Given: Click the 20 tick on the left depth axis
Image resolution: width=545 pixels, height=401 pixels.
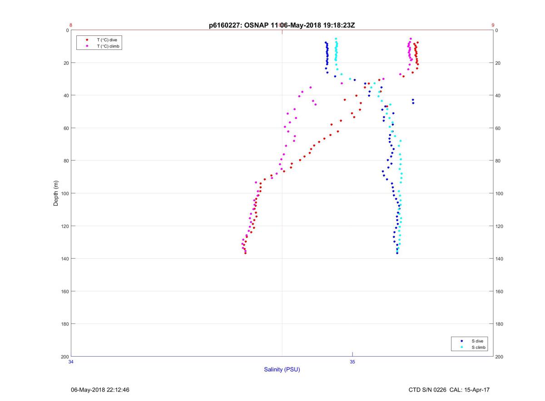Looking at the screenshot, I should (x=66, y=63).
